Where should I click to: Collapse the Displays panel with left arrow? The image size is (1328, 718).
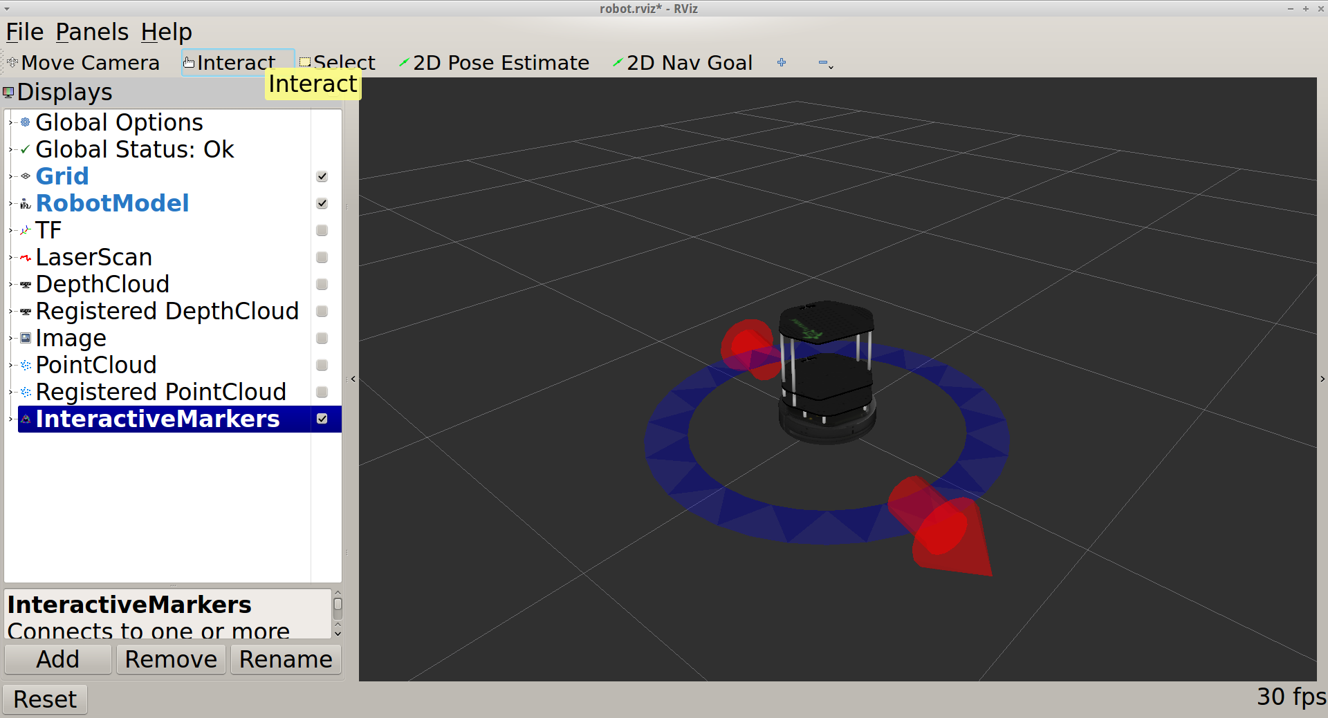353,379
